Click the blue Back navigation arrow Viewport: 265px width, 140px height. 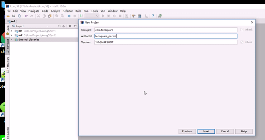69,16
